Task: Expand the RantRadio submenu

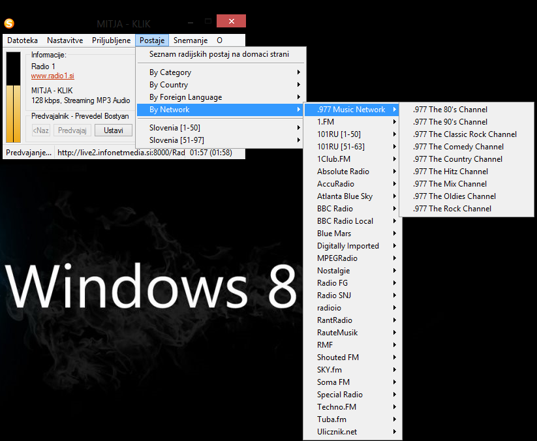Action: (x=352, y=320)
